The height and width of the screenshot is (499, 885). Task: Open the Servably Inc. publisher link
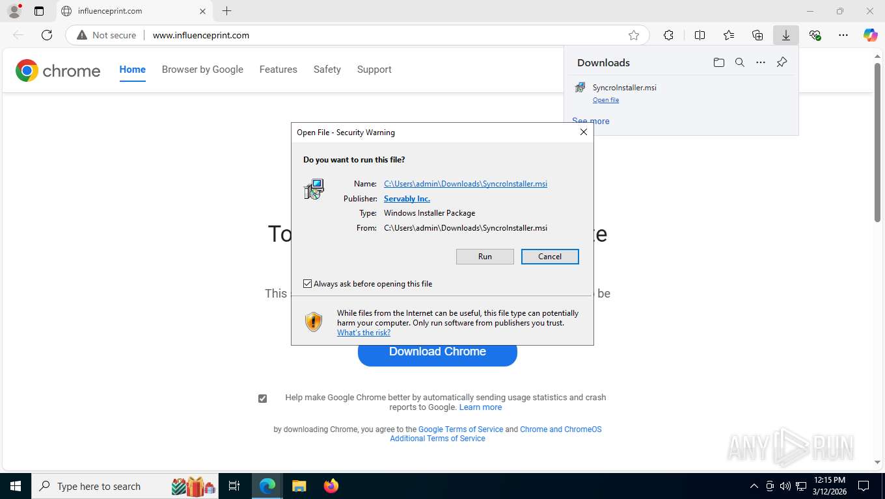(407, 199)
